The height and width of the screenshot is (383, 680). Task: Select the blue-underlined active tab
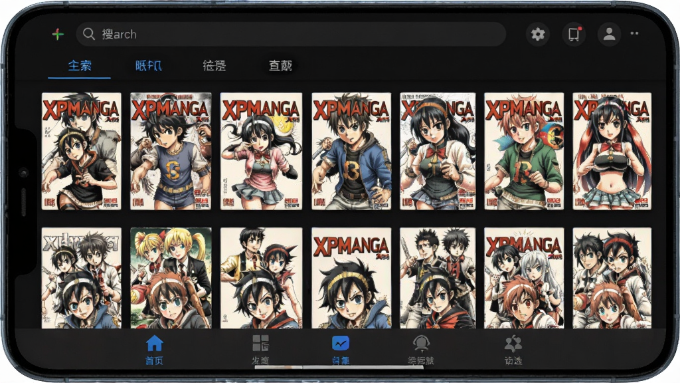click(80, 66)
